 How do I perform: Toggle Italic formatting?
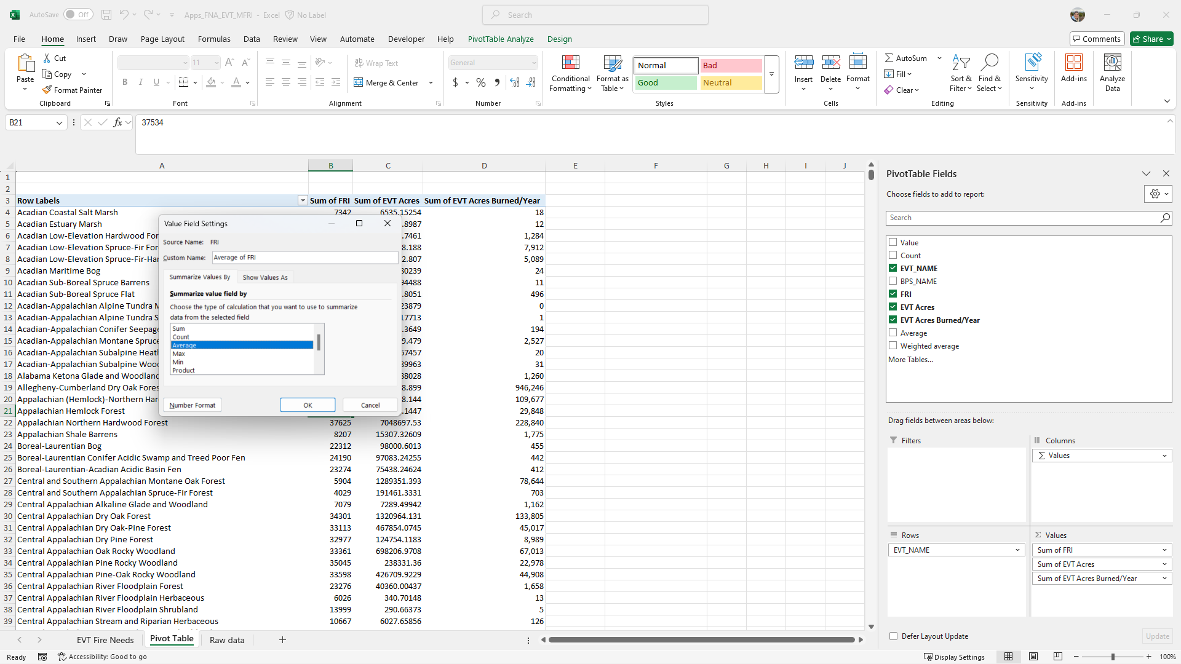[x=140, y=82]
